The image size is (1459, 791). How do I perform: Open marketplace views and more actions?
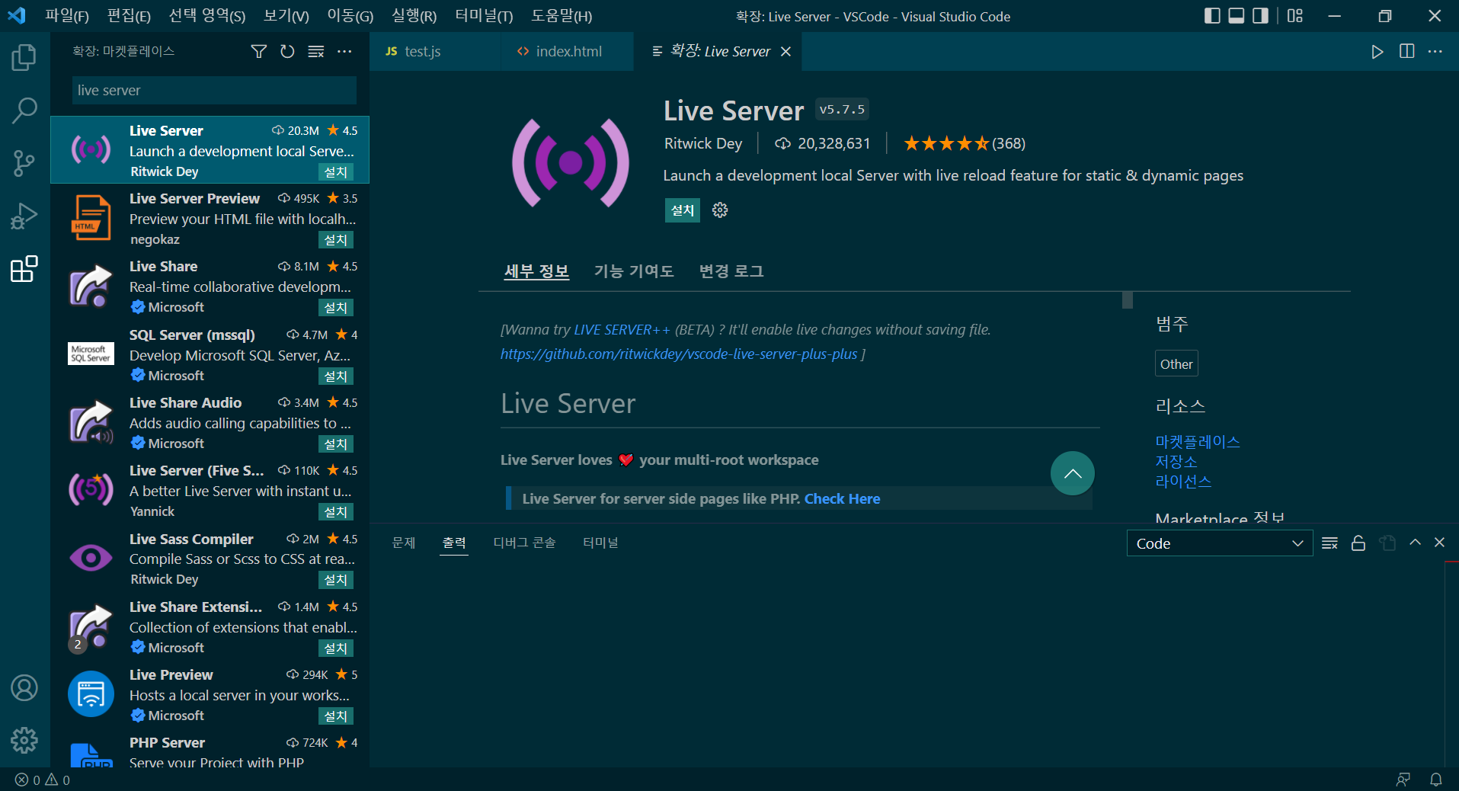(344, 51)
